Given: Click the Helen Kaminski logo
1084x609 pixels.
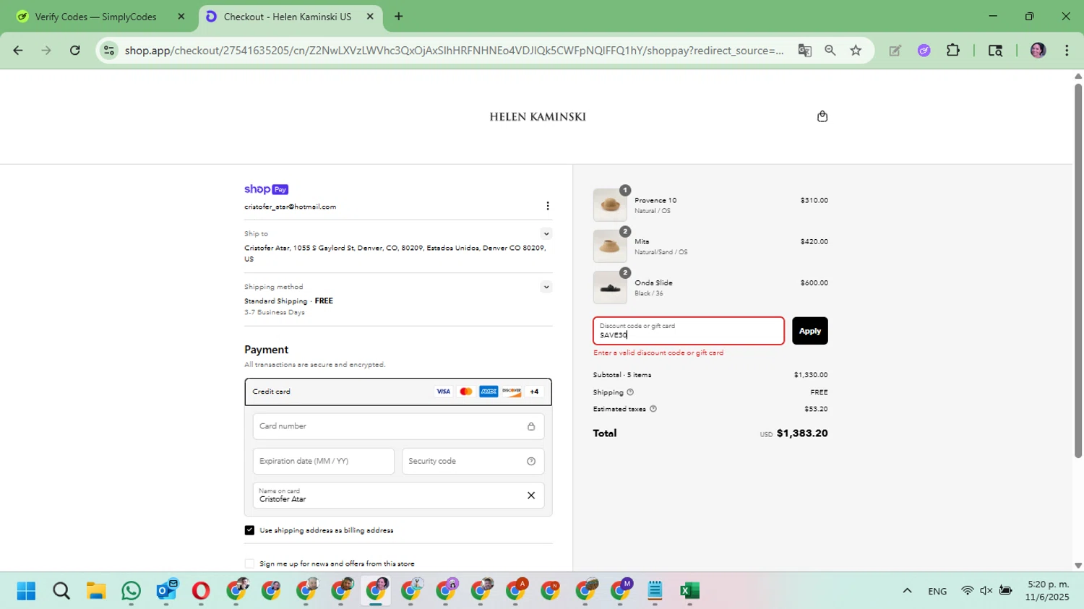Looking at the screenshot, I should (x=538, y=117).
